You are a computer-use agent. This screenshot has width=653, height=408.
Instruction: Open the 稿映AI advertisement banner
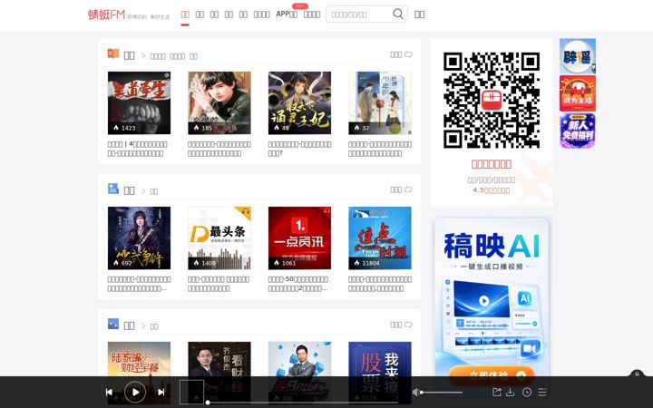[492, 296]
